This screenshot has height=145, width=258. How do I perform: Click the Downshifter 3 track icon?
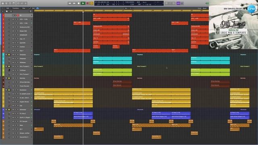pyautogui.click(x=9, y=137)
